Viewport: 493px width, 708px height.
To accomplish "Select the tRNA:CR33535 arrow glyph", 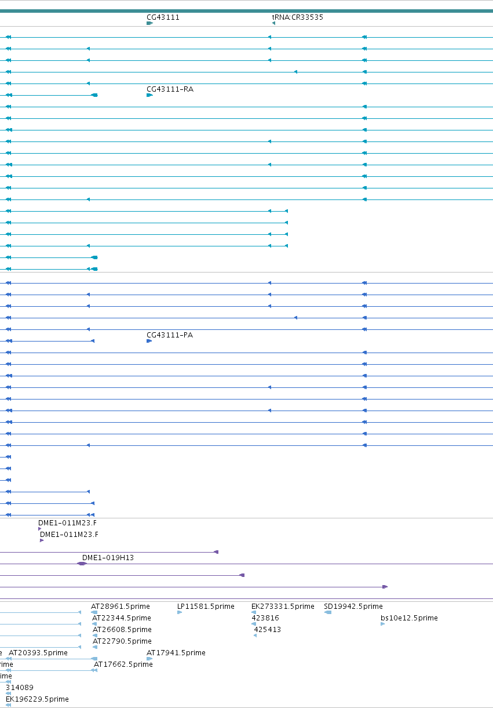I will tap(273, 23).
